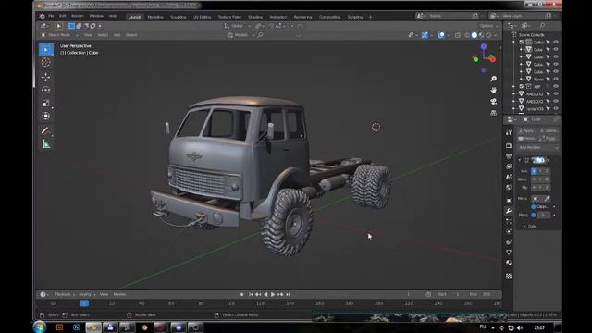
Task: Hide the Plane object via eye icon
Action: point(556,79)
